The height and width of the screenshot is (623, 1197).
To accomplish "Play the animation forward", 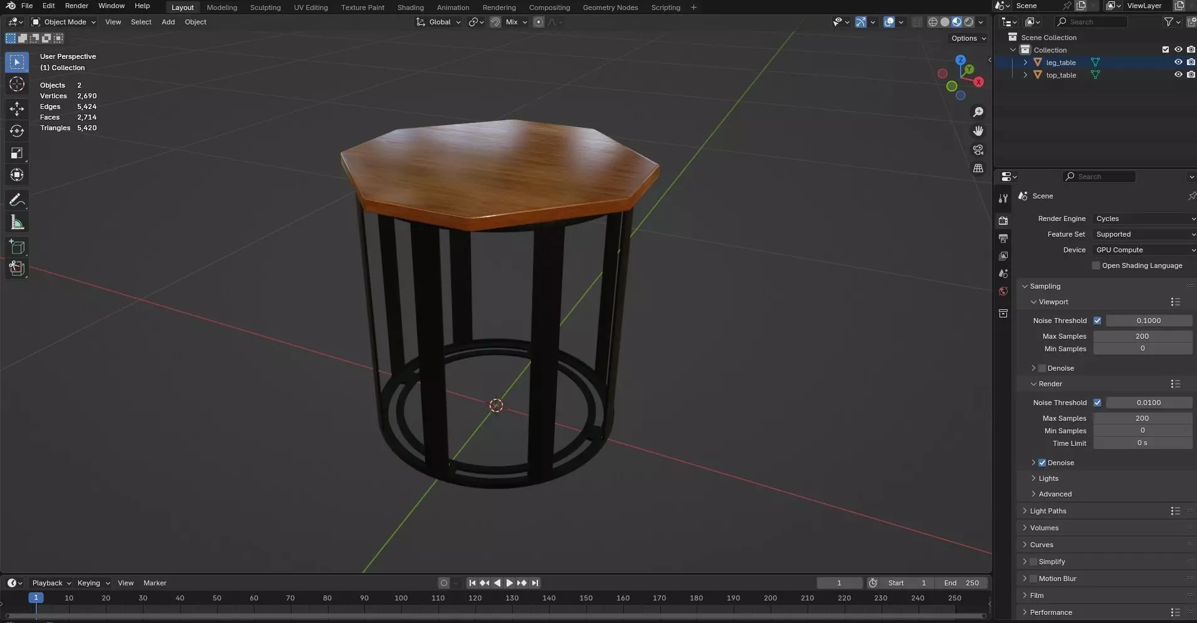I will (509, 583).
